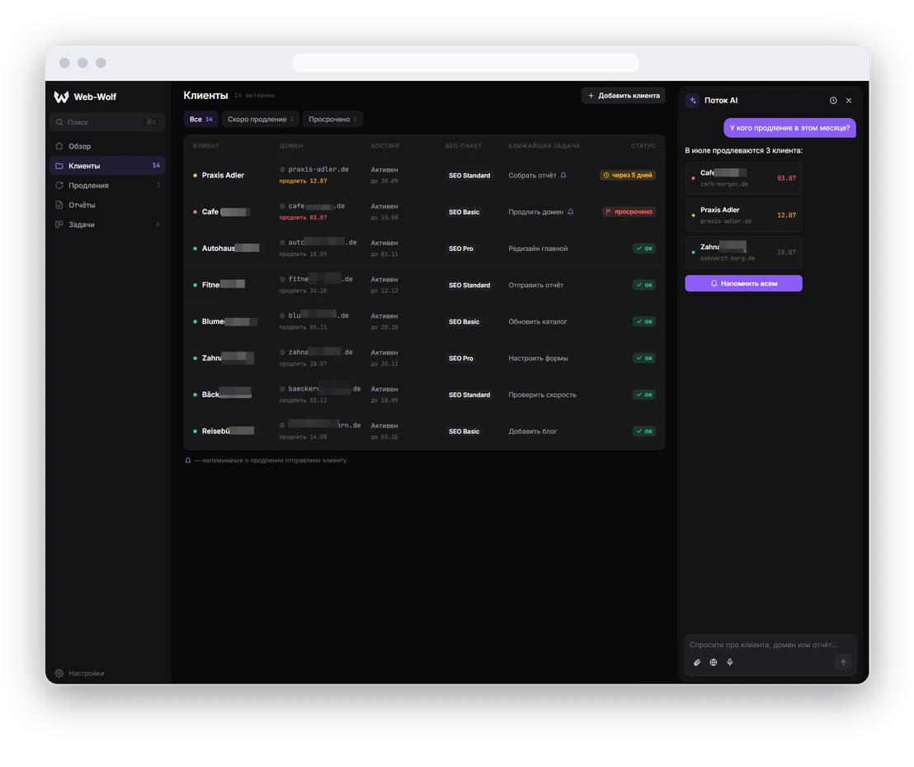The height and width of the screenshot is (767, 914).
Task: Sort by the Клиент column header
Action: pyautogui.click(x=205, y=146)
